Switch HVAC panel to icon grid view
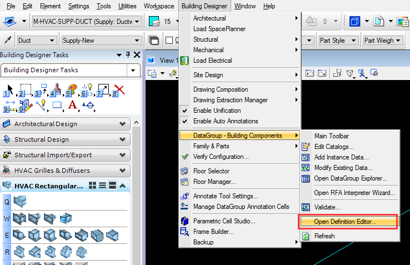Image resolution: width=410 pixels, height=265 pixels. [x=92, y=186]
